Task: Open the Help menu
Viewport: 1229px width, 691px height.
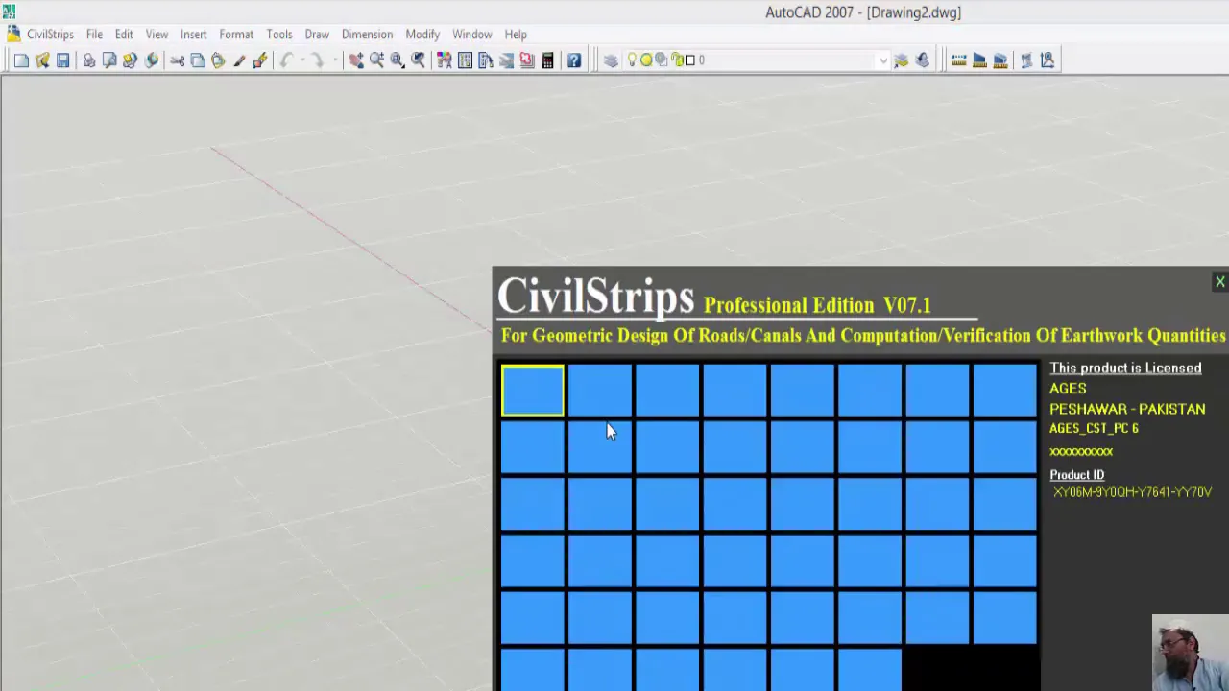Action: [x=516, y=35]
